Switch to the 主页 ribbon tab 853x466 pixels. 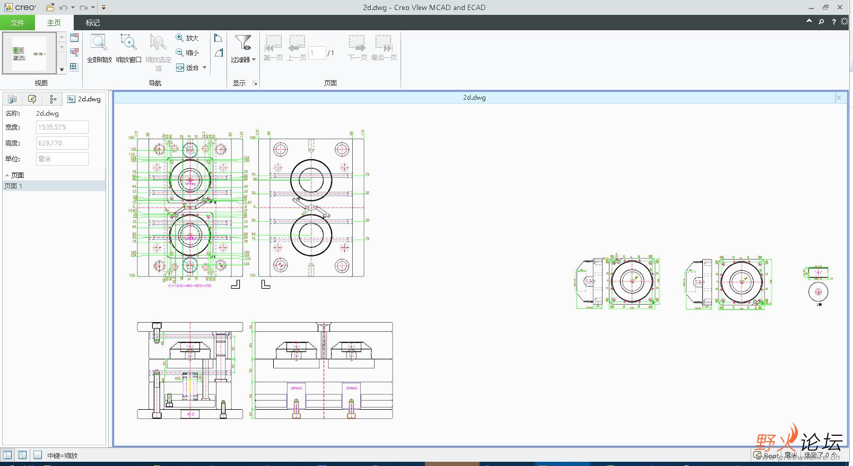[54, 23]
